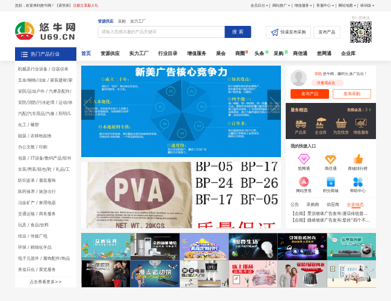391x301 pixels.
Task: Open 化工 / 橡塑 category
Action: point(28,125)
